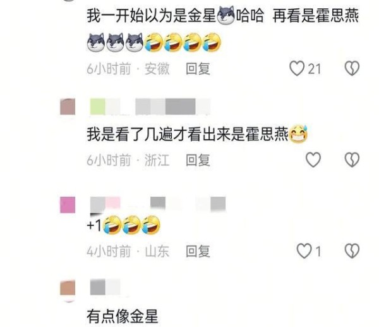Select the comment starting 我一开始以为是金星
379x327 pixels.
point(222,30)
